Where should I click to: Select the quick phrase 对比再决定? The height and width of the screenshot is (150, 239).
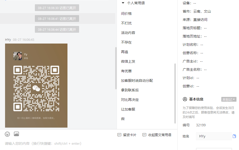click(130, 100)
